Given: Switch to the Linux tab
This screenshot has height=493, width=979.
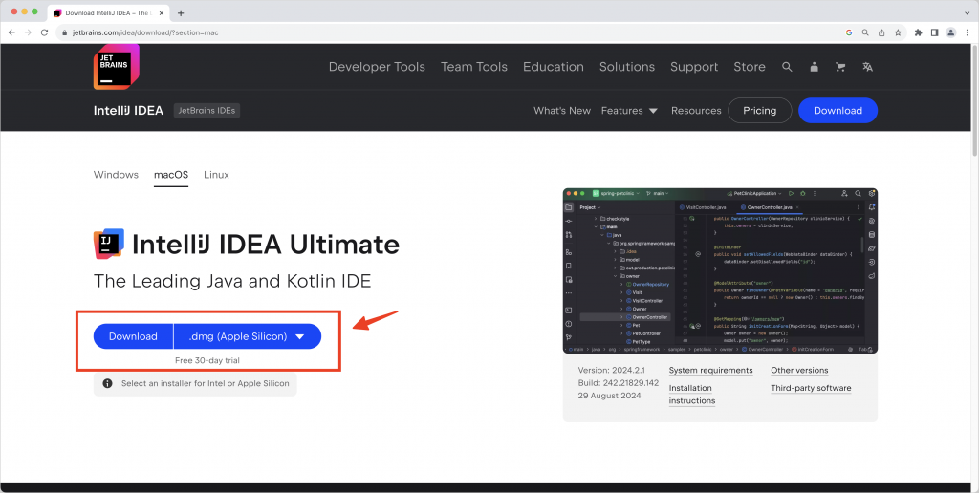Looking at the screenshot, I should coord(216,175).
